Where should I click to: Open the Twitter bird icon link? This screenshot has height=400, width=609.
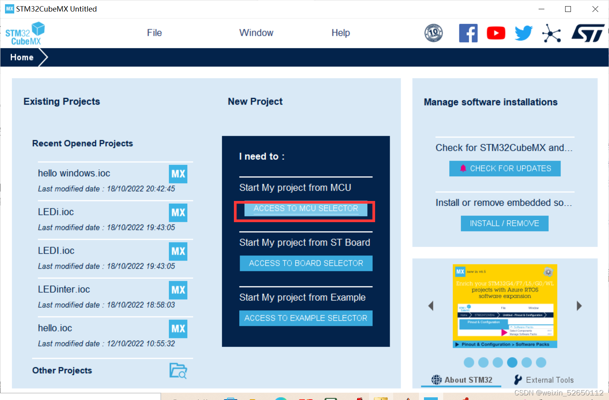click(524, 33)
